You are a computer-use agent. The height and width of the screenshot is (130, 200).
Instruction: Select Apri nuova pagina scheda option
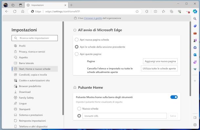76,40
